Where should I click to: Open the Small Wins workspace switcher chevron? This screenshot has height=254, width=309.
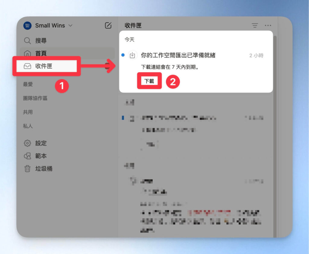(x=70, y=25)
